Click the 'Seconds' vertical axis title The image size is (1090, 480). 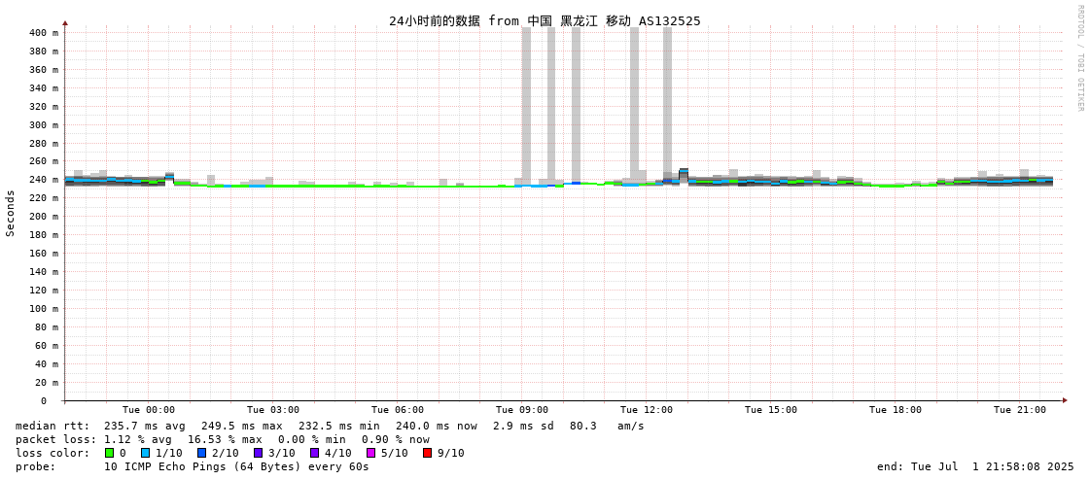[x=11, y=213]
